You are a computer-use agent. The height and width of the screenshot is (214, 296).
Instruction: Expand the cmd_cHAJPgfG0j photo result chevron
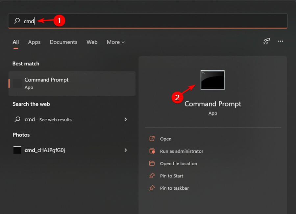pos(126,150)
